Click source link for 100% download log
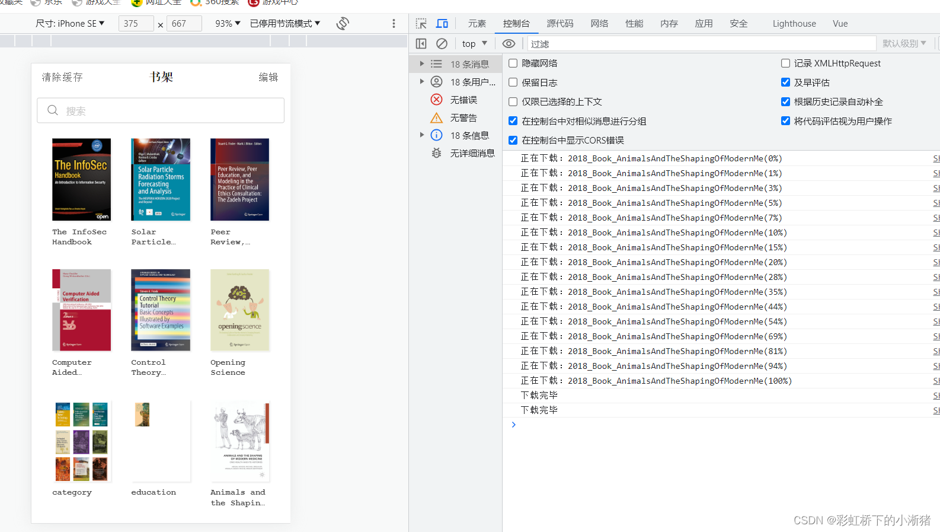The height and width of the screenshot is (532, 940). tap(936, 381)
